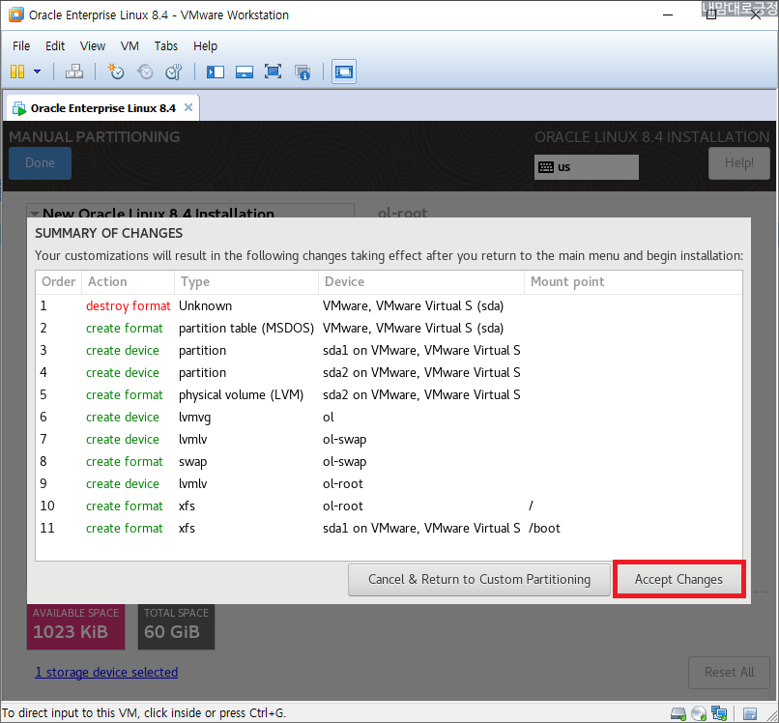This screenshot has height=723, width=779.
Task: Open the power options dropdown arrow
Action: (38, 72)
